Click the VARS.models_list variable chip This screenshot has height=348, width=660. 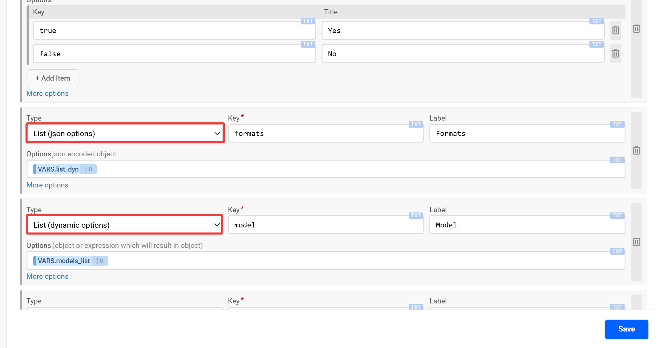(x=64, y=261)
